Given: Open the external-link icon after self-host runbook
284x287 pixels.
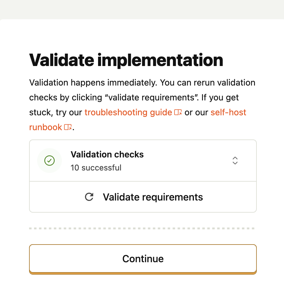Looking at the screenshot, I should click(68, 127).
